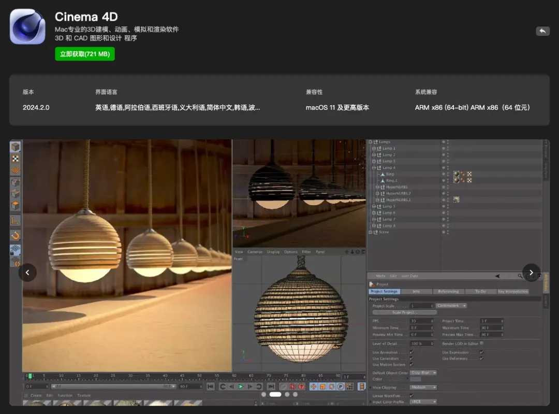Click Previous Key loop-back arrow button
559x414 pixels.
[x=223, y=387]
